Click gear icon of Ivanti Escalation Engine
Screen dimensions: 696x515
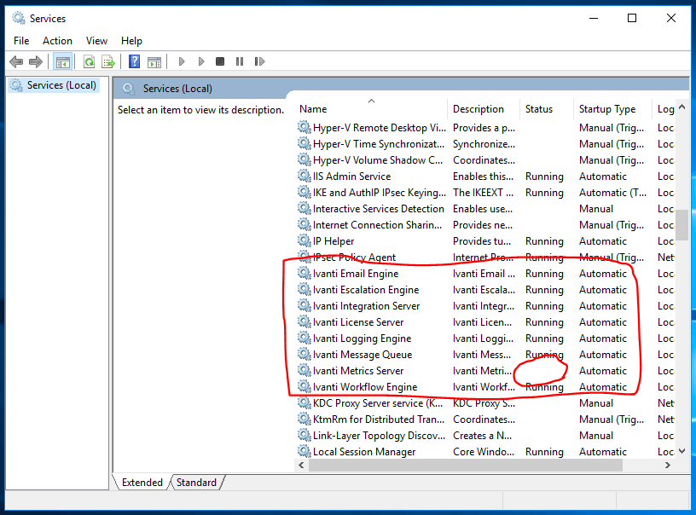[x=304, y=289]
